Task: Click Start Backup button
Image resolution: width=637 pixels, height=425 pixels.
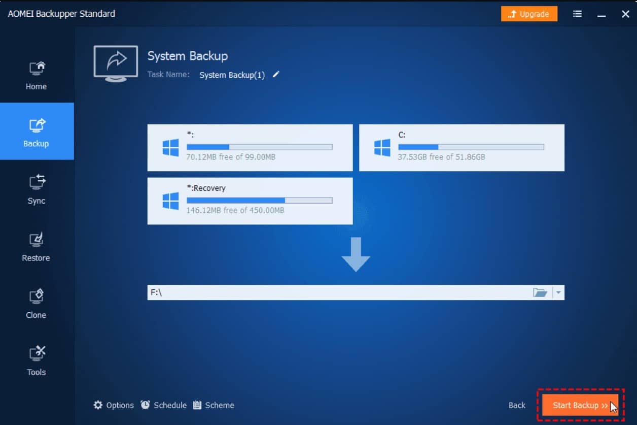Action: click(x=580, y=405)
